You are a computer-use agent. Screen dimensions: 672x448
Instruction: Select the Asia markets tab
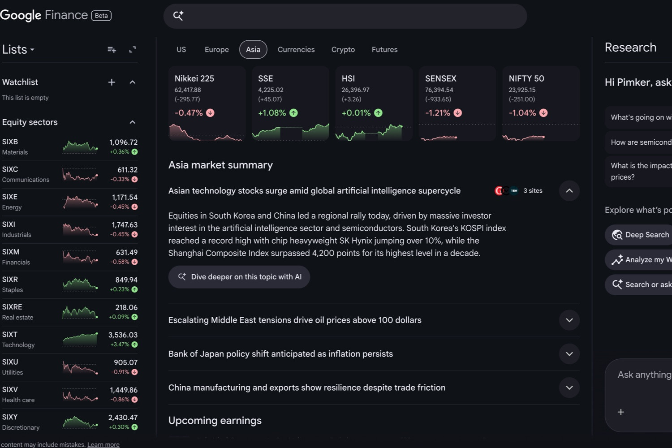[253, 49]
